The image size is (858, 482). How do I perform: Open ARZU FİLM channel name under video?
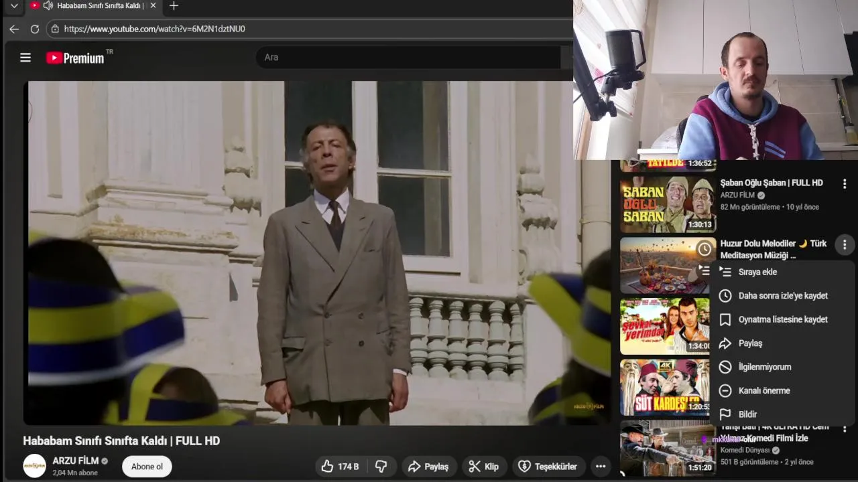point(76,461)
